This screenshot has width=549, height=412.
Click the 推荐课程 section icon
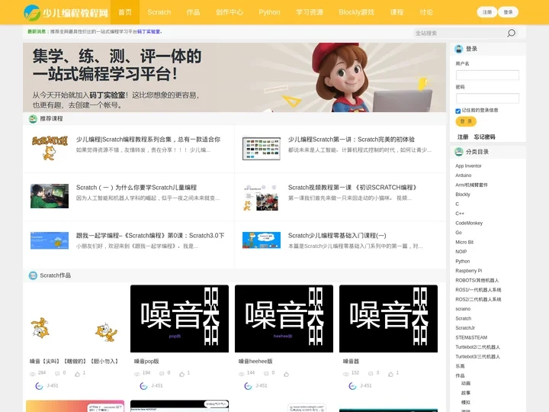click(33, 119)
